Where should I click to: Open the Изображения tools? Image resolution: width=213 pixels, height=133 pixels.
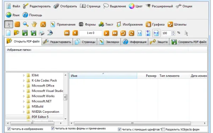tap(130, 24)
